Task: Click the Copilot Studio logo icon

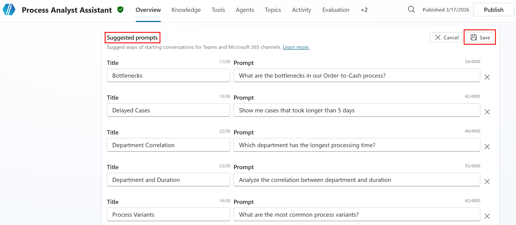Action: [9, 10]
